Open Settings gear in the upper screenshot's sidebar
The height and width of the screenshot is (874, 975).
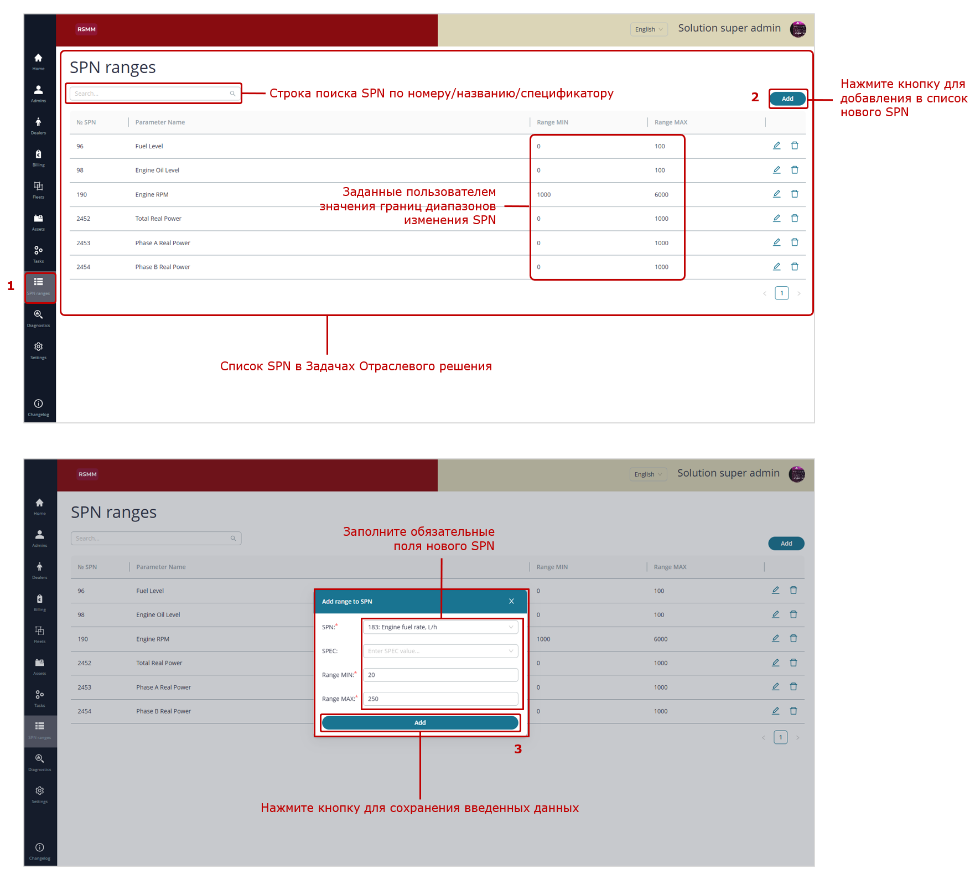click(x=38, y=349)
